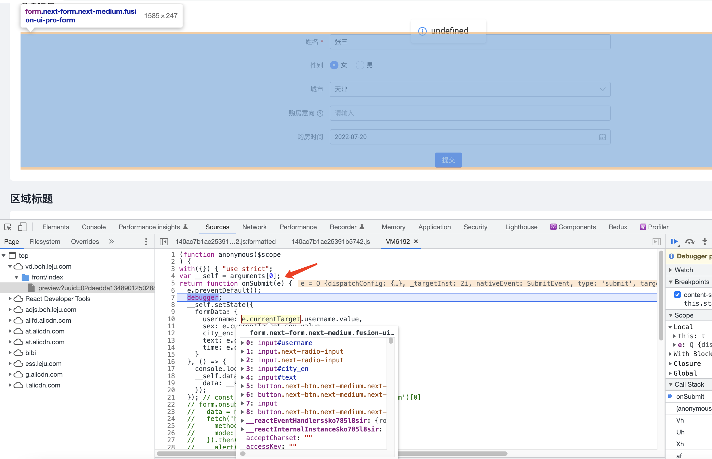Click the front/index folder icon

coord(26,277)
